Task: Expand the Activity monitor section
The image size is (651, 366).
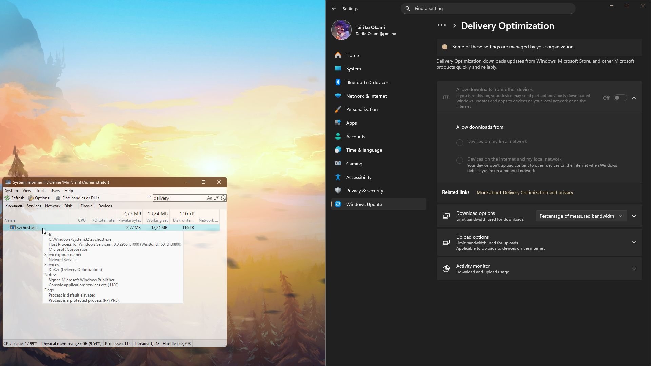Action: pos(634,269)
